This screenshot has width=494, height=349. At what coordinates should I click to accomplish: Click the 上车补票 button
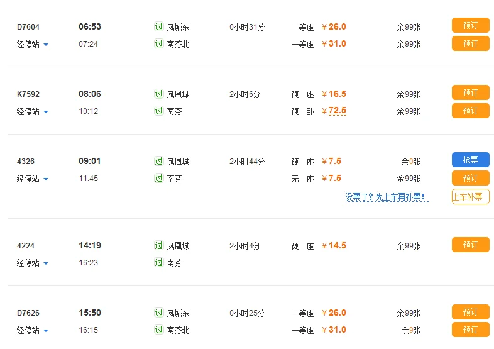(x=470, y=197)
